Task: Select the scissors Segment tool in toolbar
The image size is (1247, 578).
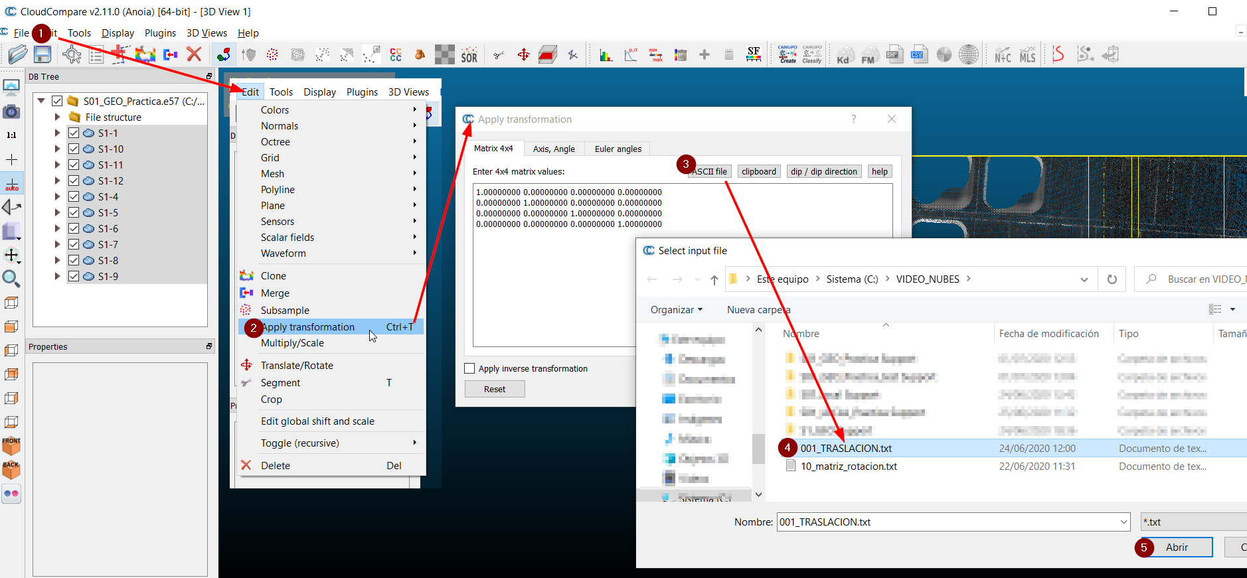Action: coord(499,54)
